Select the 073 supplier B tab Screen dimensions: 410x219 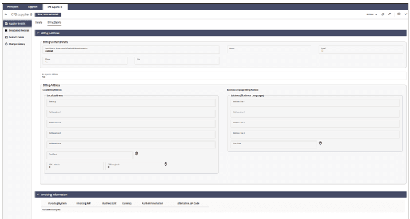pos(54,7)
